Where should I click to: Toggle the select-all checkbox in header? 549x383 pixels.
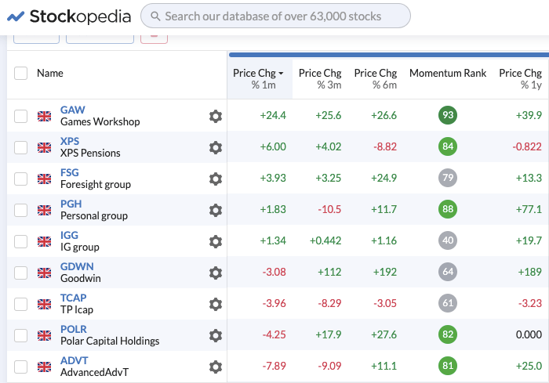(x=21, y=73)
